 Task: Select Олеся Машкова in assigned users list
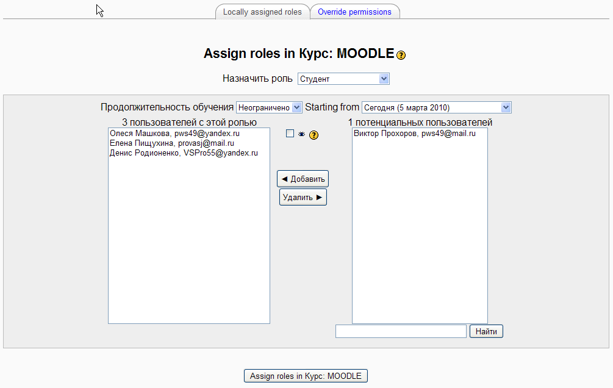tap(189, 134)
